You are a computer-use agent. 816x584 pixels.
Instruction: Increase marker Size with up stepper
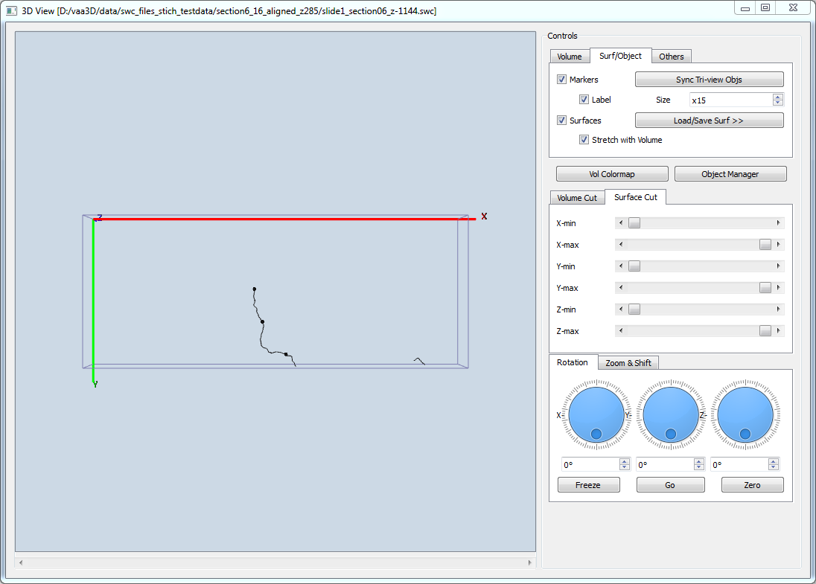(x=778, y=97)
